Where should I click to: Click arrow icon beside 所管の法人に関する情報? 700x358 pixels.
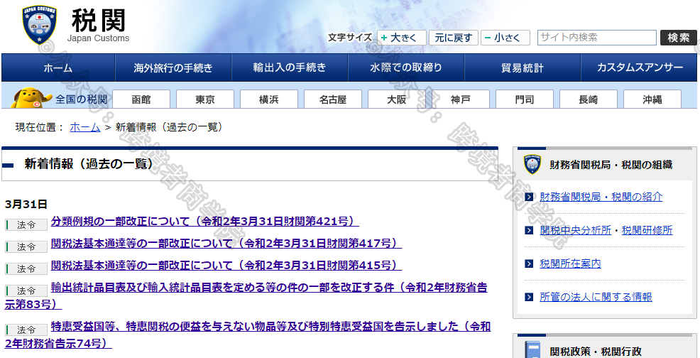click(x=529, y=297)
